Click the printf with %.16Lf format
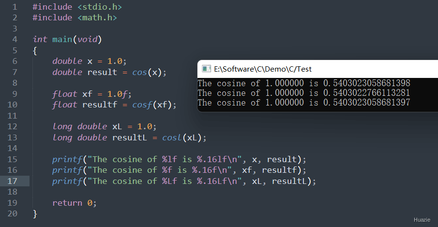This screenshot has height=227, width=438. [x=184, y=181]
